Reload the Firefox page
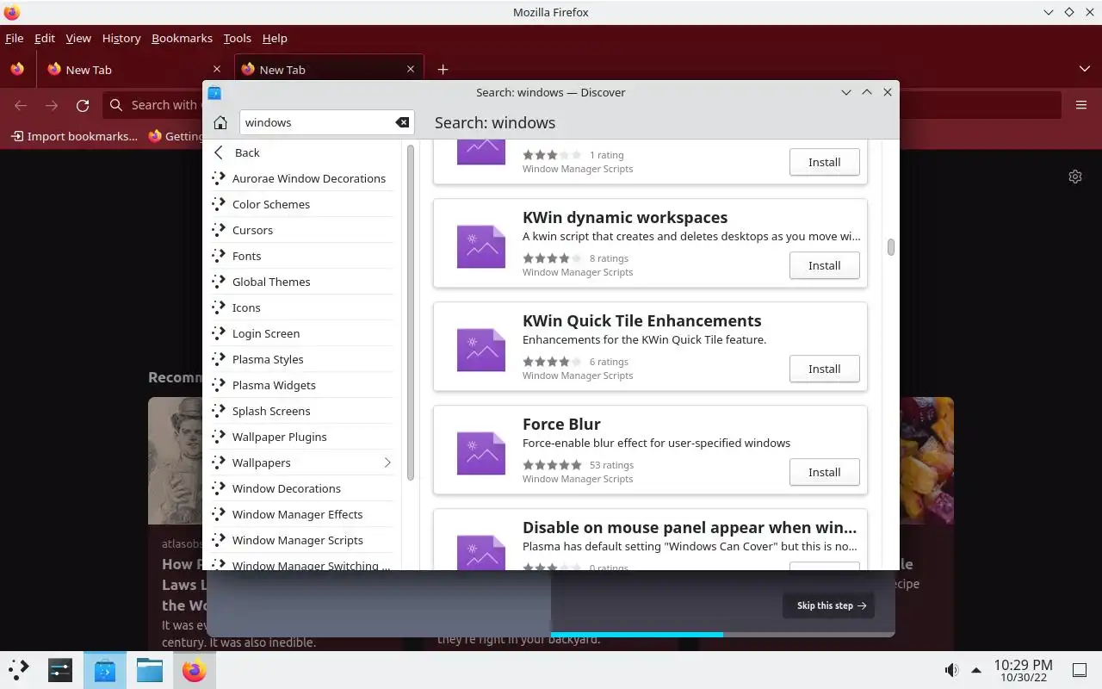The image size is (1102, 689). [x=83, y=105]
